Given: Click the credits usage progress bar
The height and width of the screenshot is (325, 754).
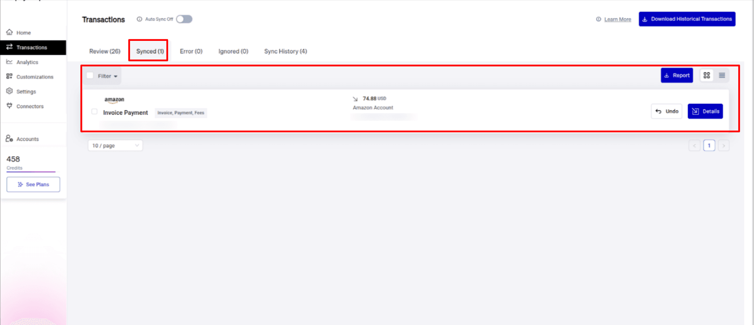Looking at the screenshot, I should coord(31,172).
